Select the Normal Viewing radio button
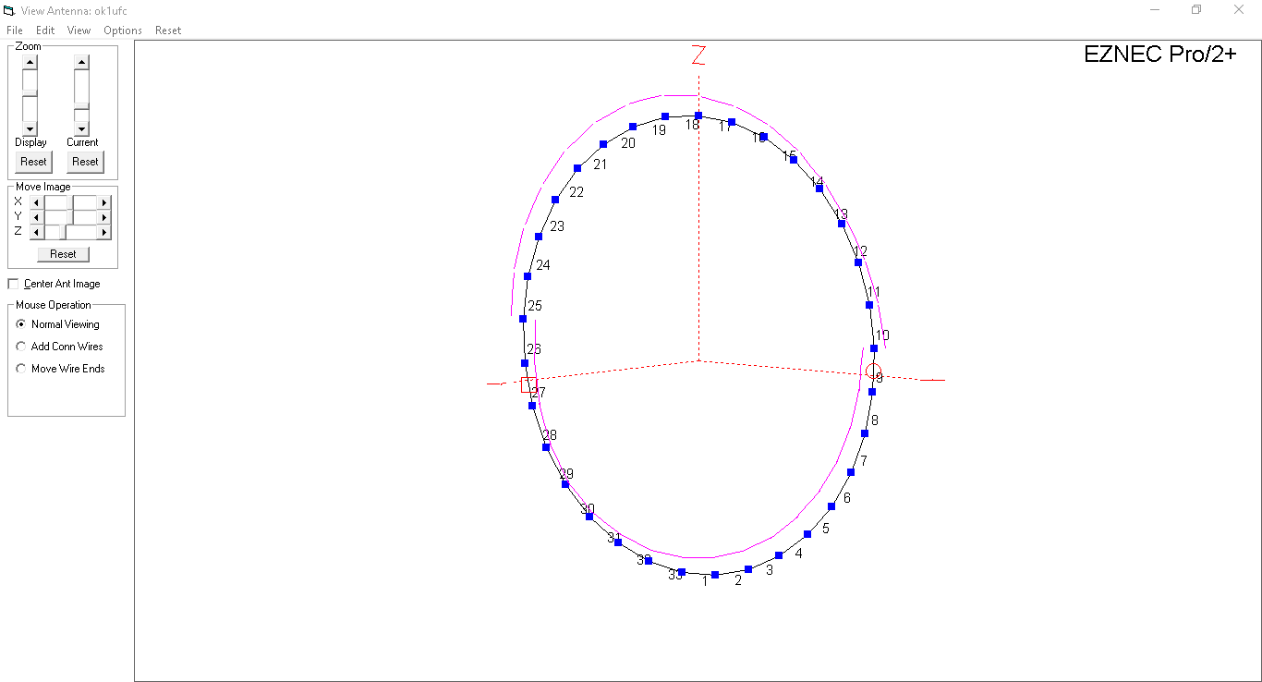Viewport: 1262px width, 682px height. 21,324
